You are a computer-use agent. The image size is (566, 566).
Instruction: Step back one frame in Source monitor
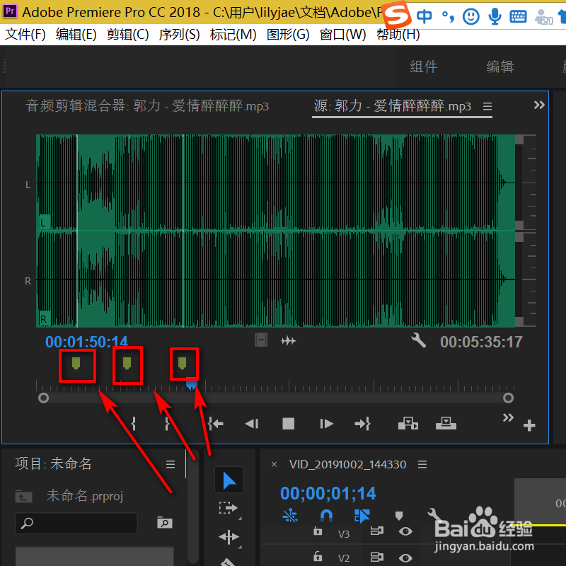[x=252, y=423]
